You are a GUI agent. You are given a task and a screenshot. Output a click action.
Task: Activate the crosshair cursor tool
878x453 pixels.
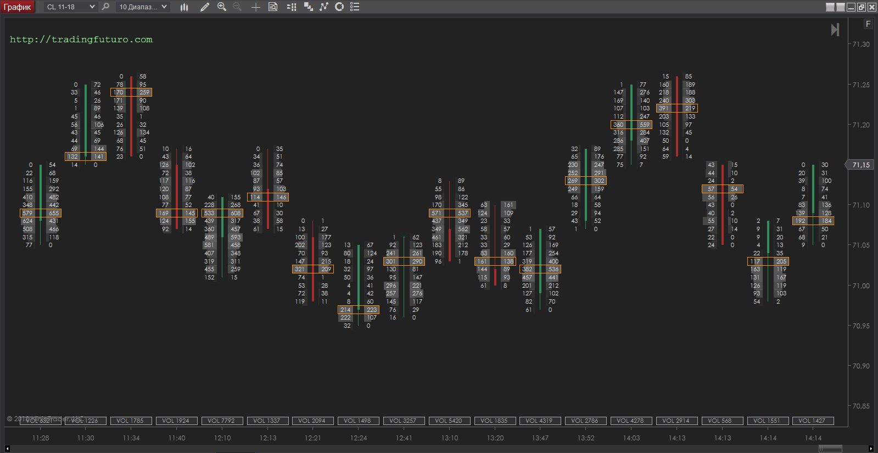coord(256,7)
